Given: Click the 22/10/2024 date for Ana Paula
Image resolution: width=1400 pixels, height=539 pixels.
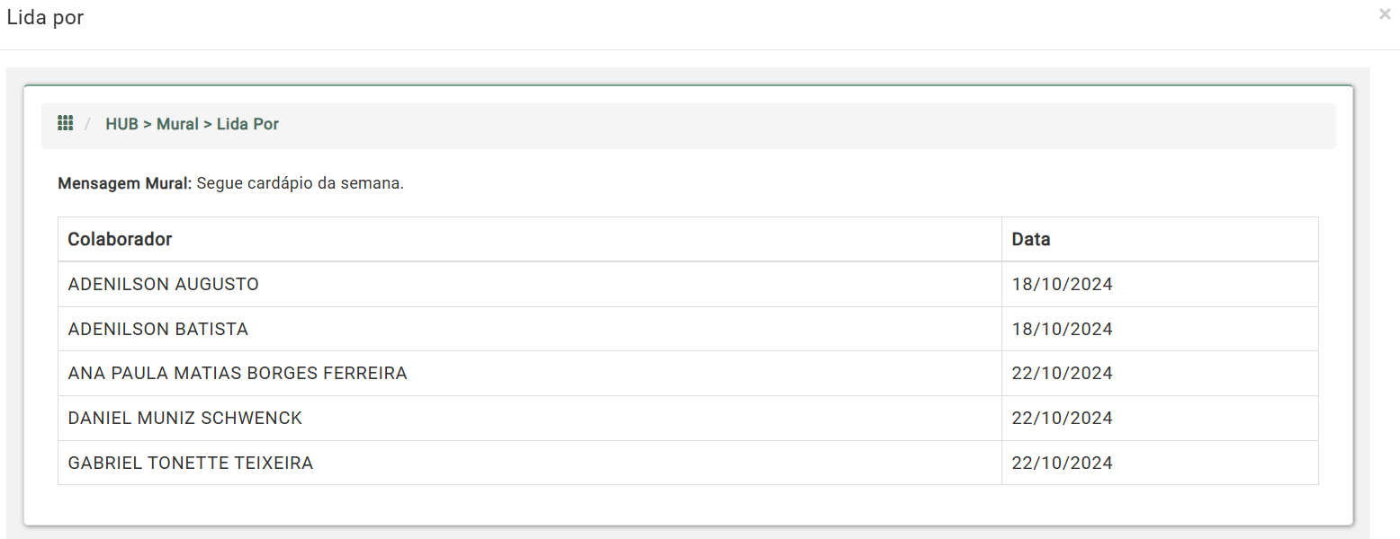Looking at the screenshot, I should 1062,373.
